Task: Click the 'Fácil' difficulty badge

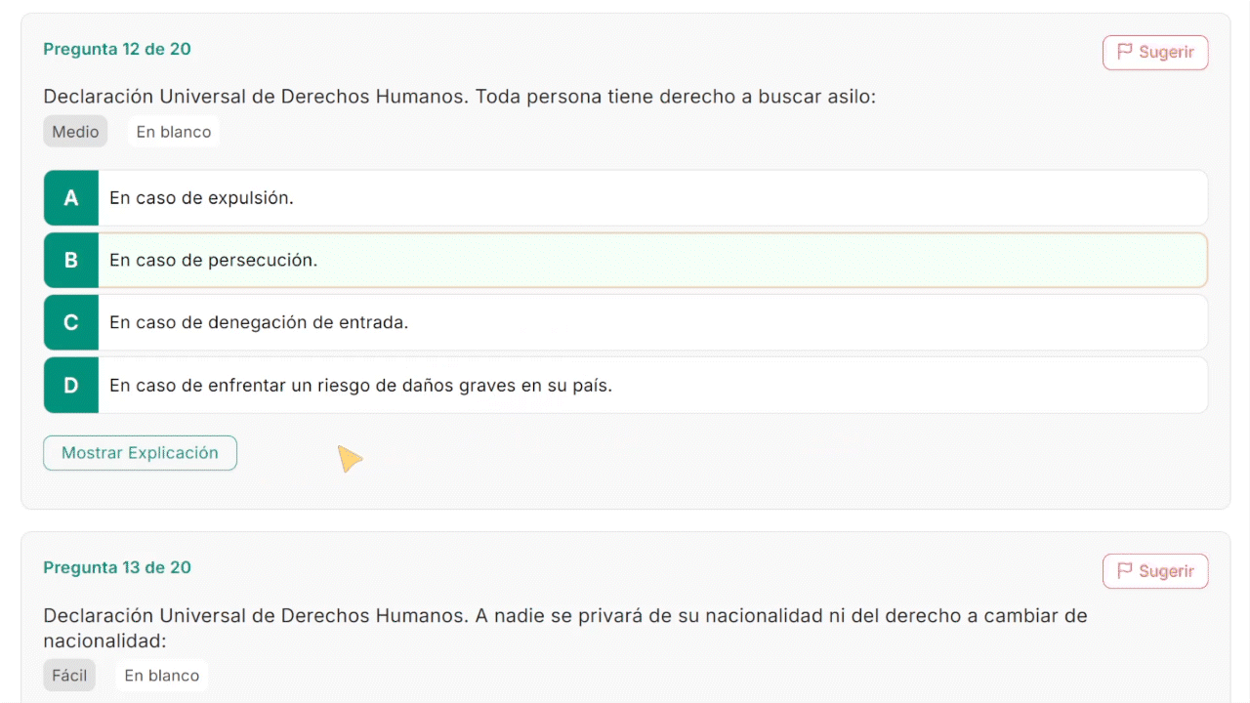Action: click(x=69, y=676)
